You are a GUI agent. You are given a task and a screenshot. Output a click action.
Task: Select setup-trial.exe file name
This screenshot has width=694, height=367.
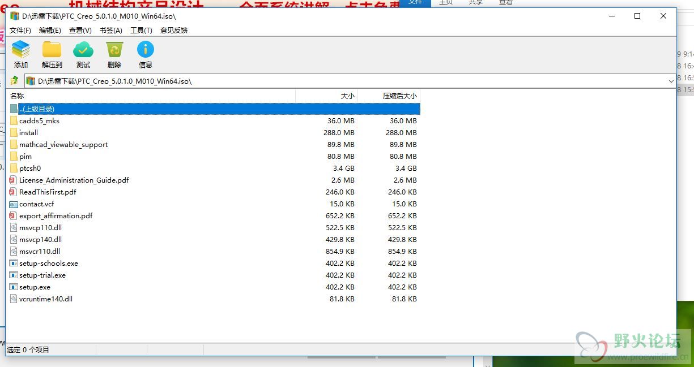(x=42, y=275)
